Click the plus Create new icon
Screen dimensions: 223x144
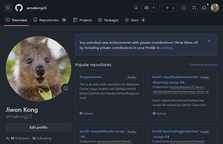167,8
